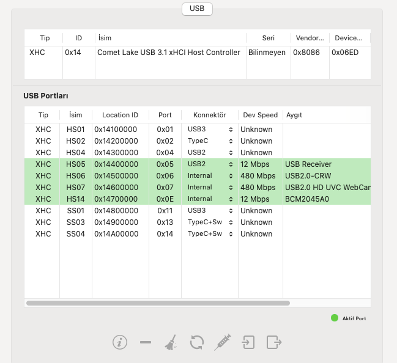Click the import icon with inward arrow
This screenshot has width=397, height=363.
click(x=248, y=342)
